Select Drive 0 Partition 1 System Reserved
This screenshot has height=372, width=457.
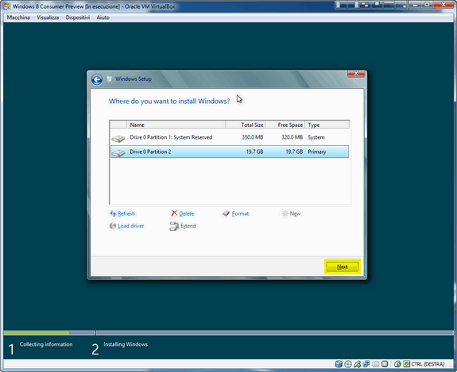pyautogui.click(x=230, y=137)
